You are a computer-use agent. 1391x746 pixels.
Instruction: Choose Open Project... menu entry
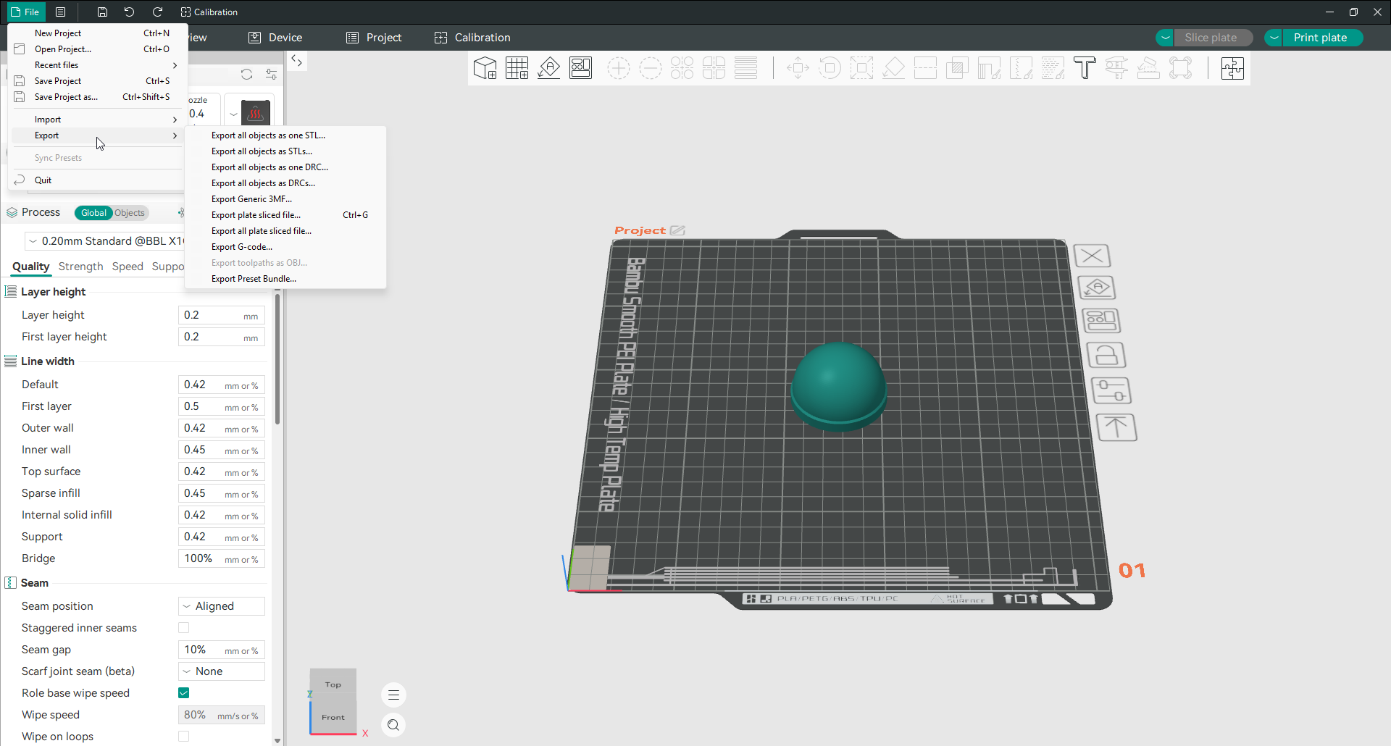point(98,49)
